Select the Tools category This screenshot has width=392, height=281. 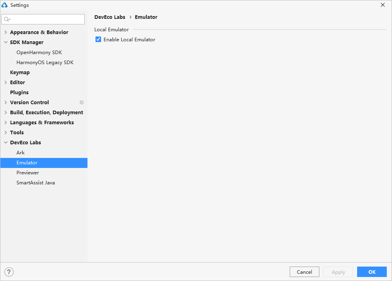click(17, 132)
